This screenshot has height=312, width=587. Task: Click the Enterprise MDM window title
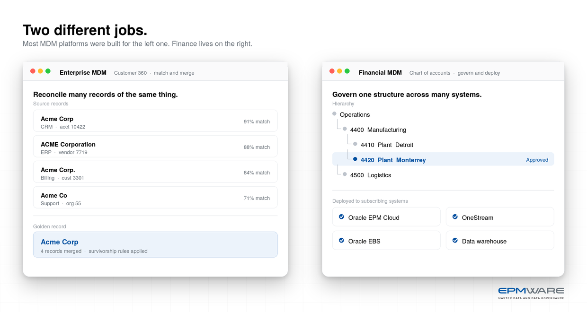click(83, 73)
